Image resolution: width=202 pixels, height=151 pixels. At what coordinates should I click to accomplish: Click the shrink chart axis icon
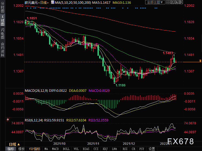pyautogui.click(x=172, y=2)
